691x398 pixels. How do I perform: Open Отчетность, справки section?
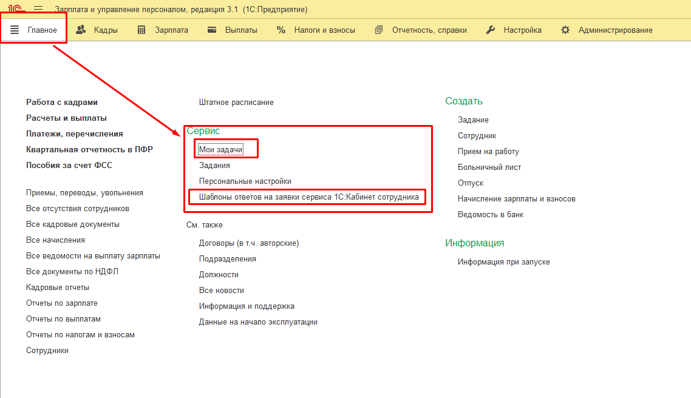pyautogui.click(x=430, y=30)
